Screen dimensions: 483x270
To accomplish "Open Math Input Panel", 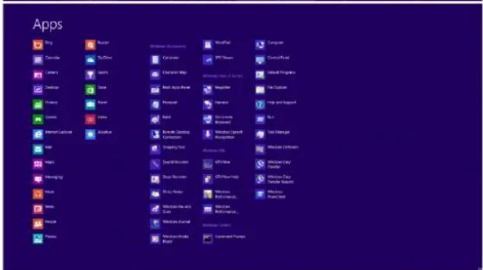I will tap(170, 89).
